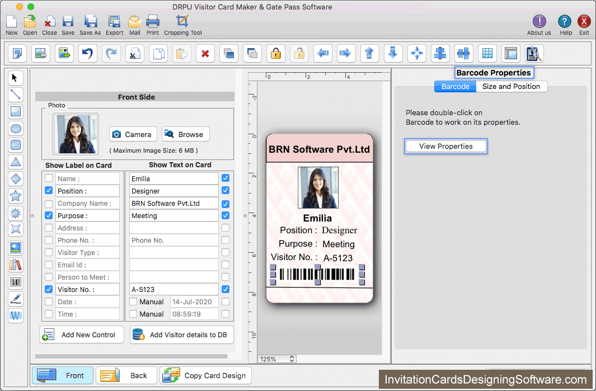Click the Cut scissors icon
596x391 pixels.
135,54
